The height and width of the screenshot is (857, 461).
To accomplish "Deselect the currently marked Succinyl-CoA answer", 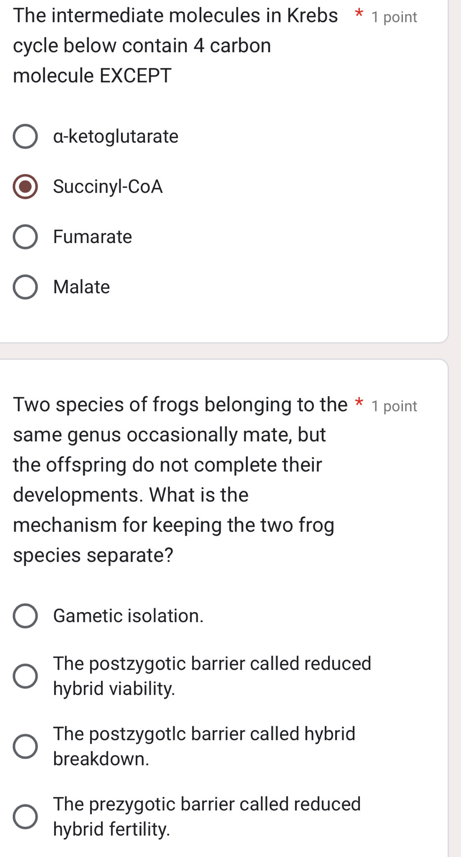I will [x=25, y=187].
